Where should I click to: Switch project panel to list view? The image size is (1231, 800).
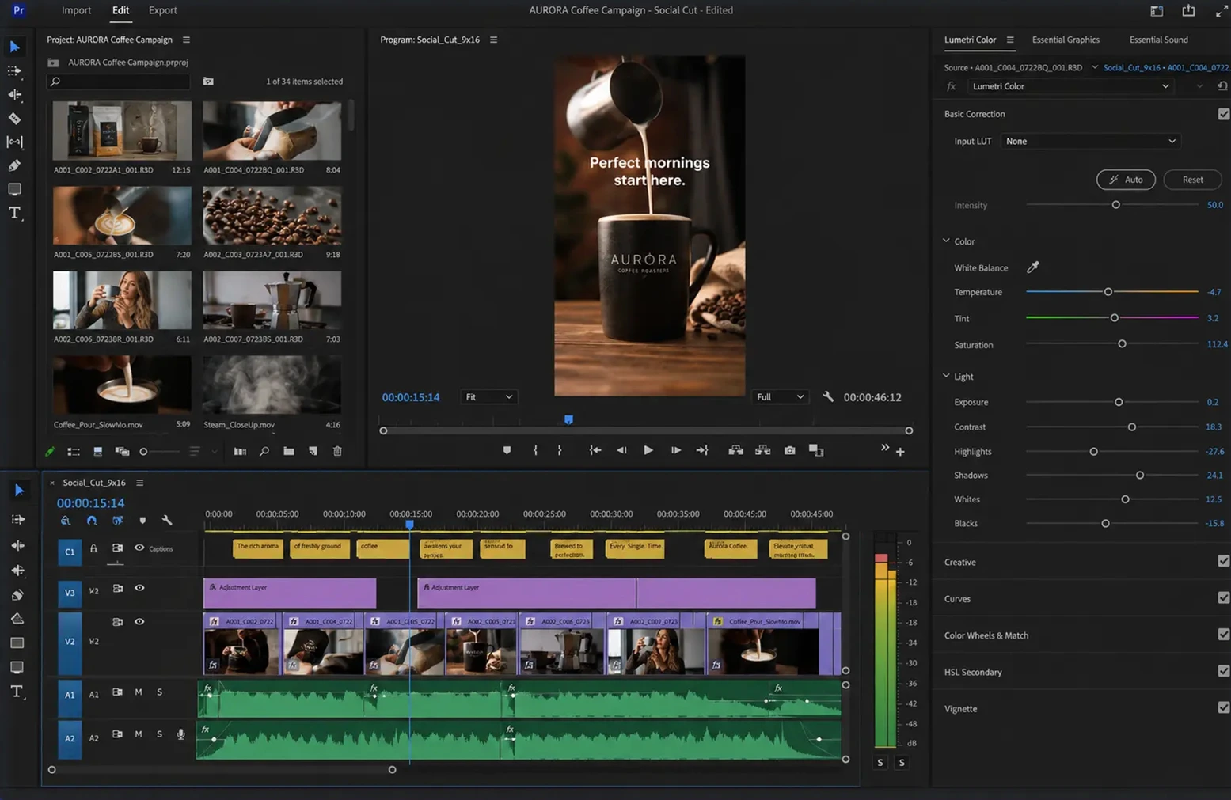click(74, 451)
